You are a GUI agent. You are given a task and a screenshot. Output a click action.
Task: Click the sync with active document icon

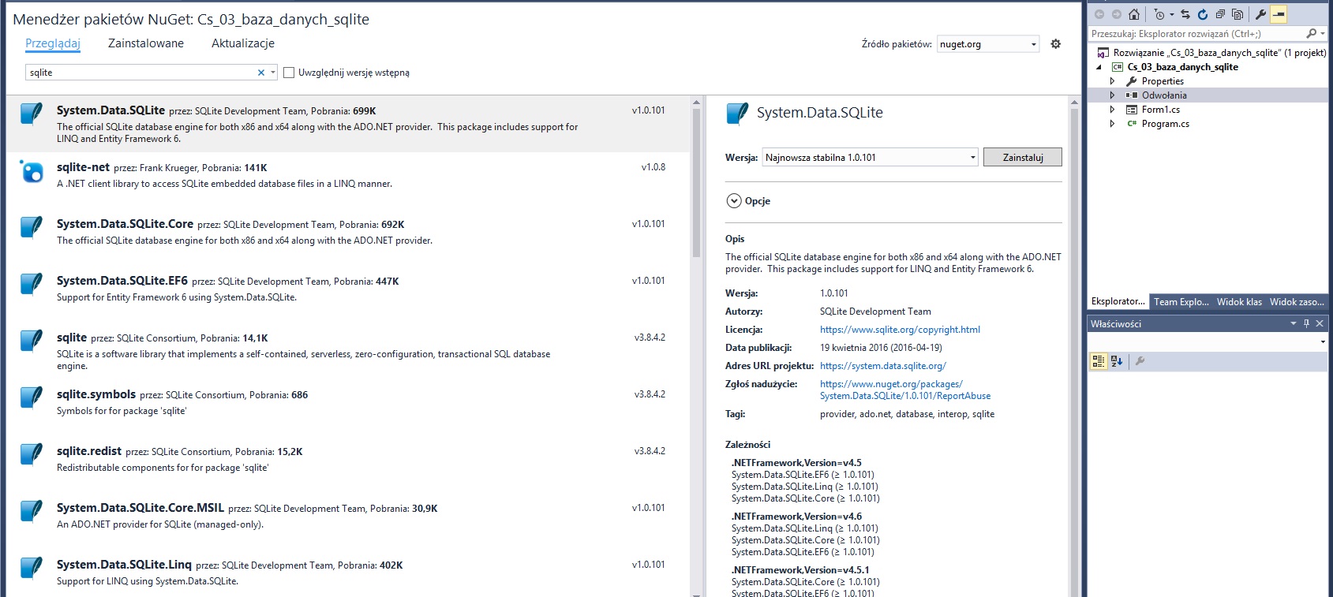click(x=1185, y=14)
